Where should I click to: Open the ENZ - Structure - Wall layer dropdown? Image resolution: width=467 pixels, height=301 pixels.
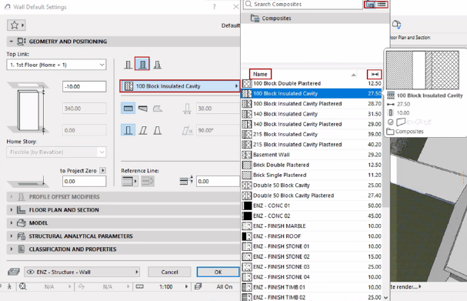(82, 272)
